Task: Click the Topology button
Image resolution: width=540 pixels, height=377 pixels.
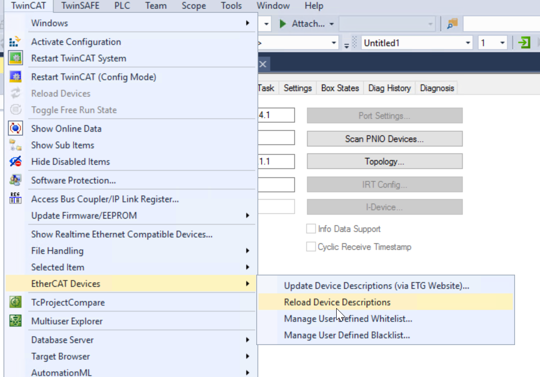Action: pyautogui.click(x=385, y=161)
